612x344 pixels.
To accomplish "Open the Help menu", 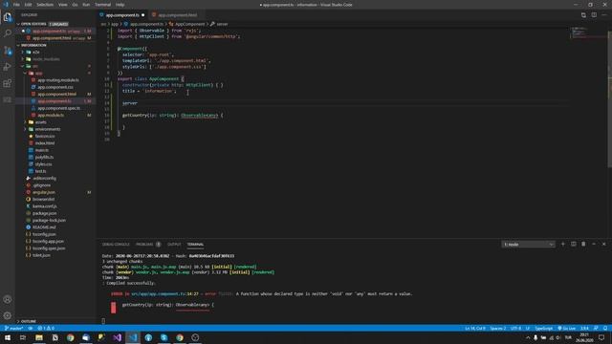I will coord(120,5).
